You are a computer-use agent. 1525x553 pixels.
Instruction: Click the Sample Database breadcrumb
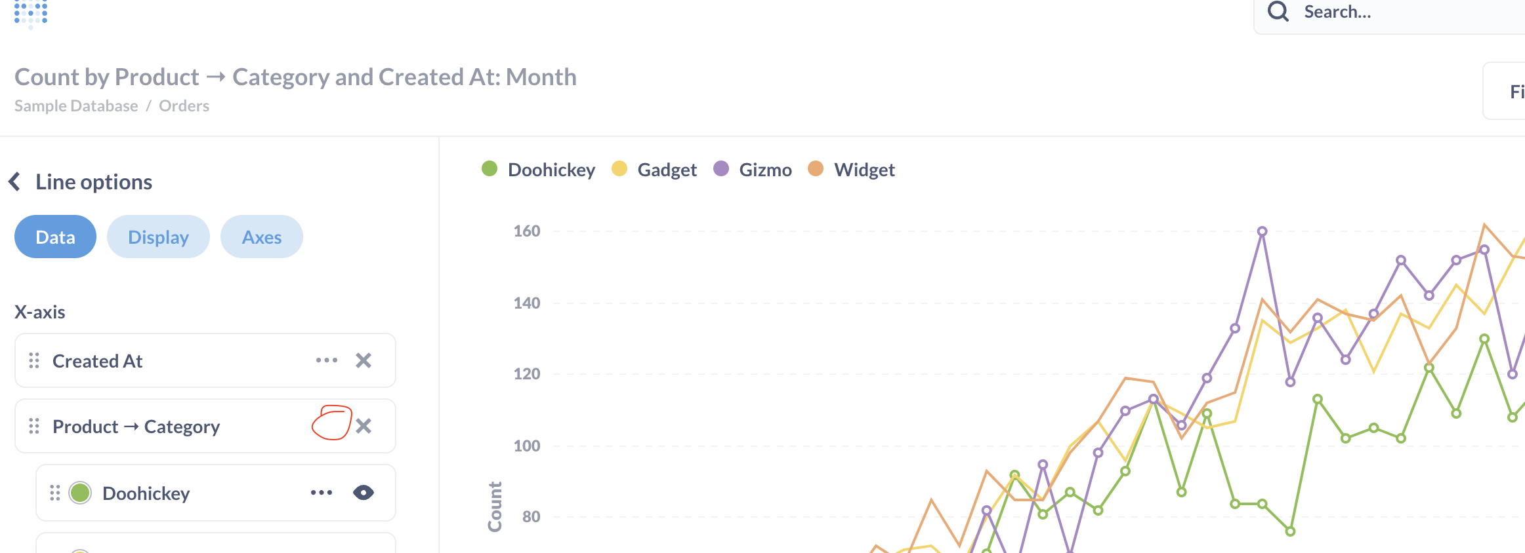click(x=76, y=105)
